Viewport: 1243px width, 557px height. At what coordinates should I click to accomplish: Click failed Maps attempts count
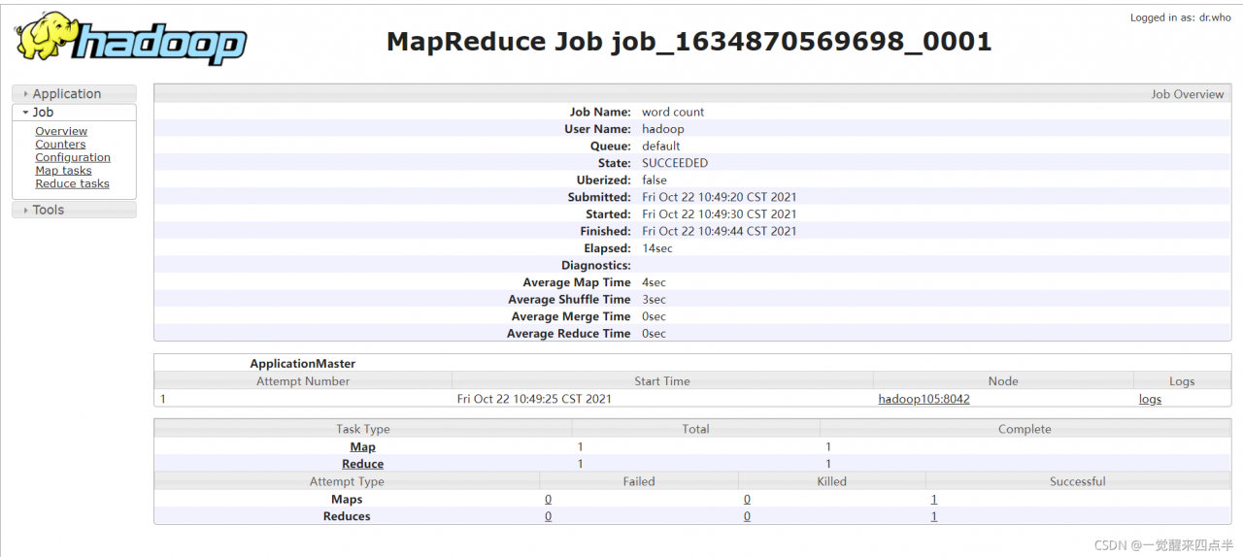(x=548, y=500)
